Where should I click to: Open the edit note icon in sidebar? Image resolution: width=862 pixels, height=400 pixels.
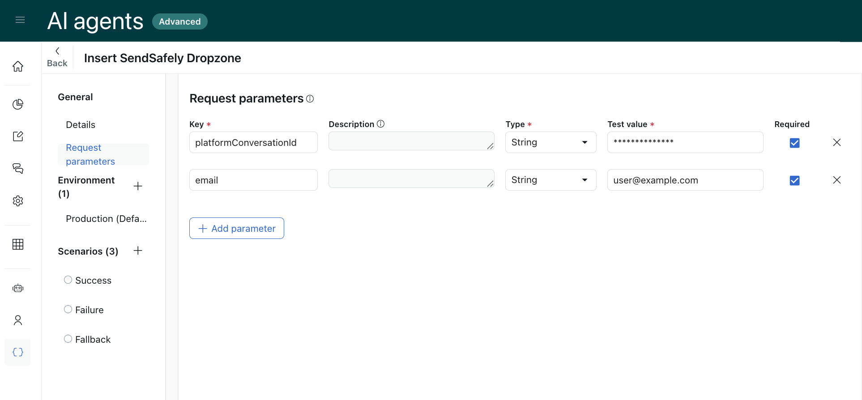18,136
